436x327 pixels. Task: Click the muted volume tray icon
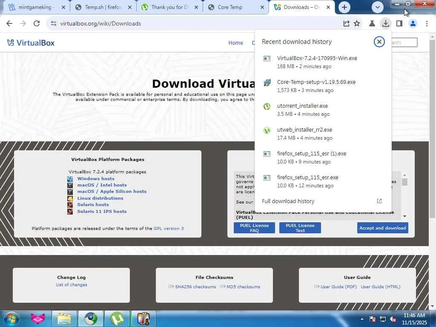(393, 319)
